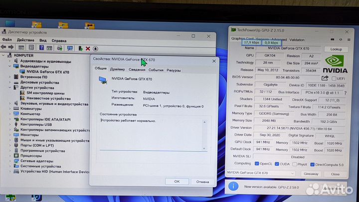Toggle the UEFI checkbox in GPU-Z
This screenshot has width=359, height=202.
pyautogui.click(x=334, y=79)
